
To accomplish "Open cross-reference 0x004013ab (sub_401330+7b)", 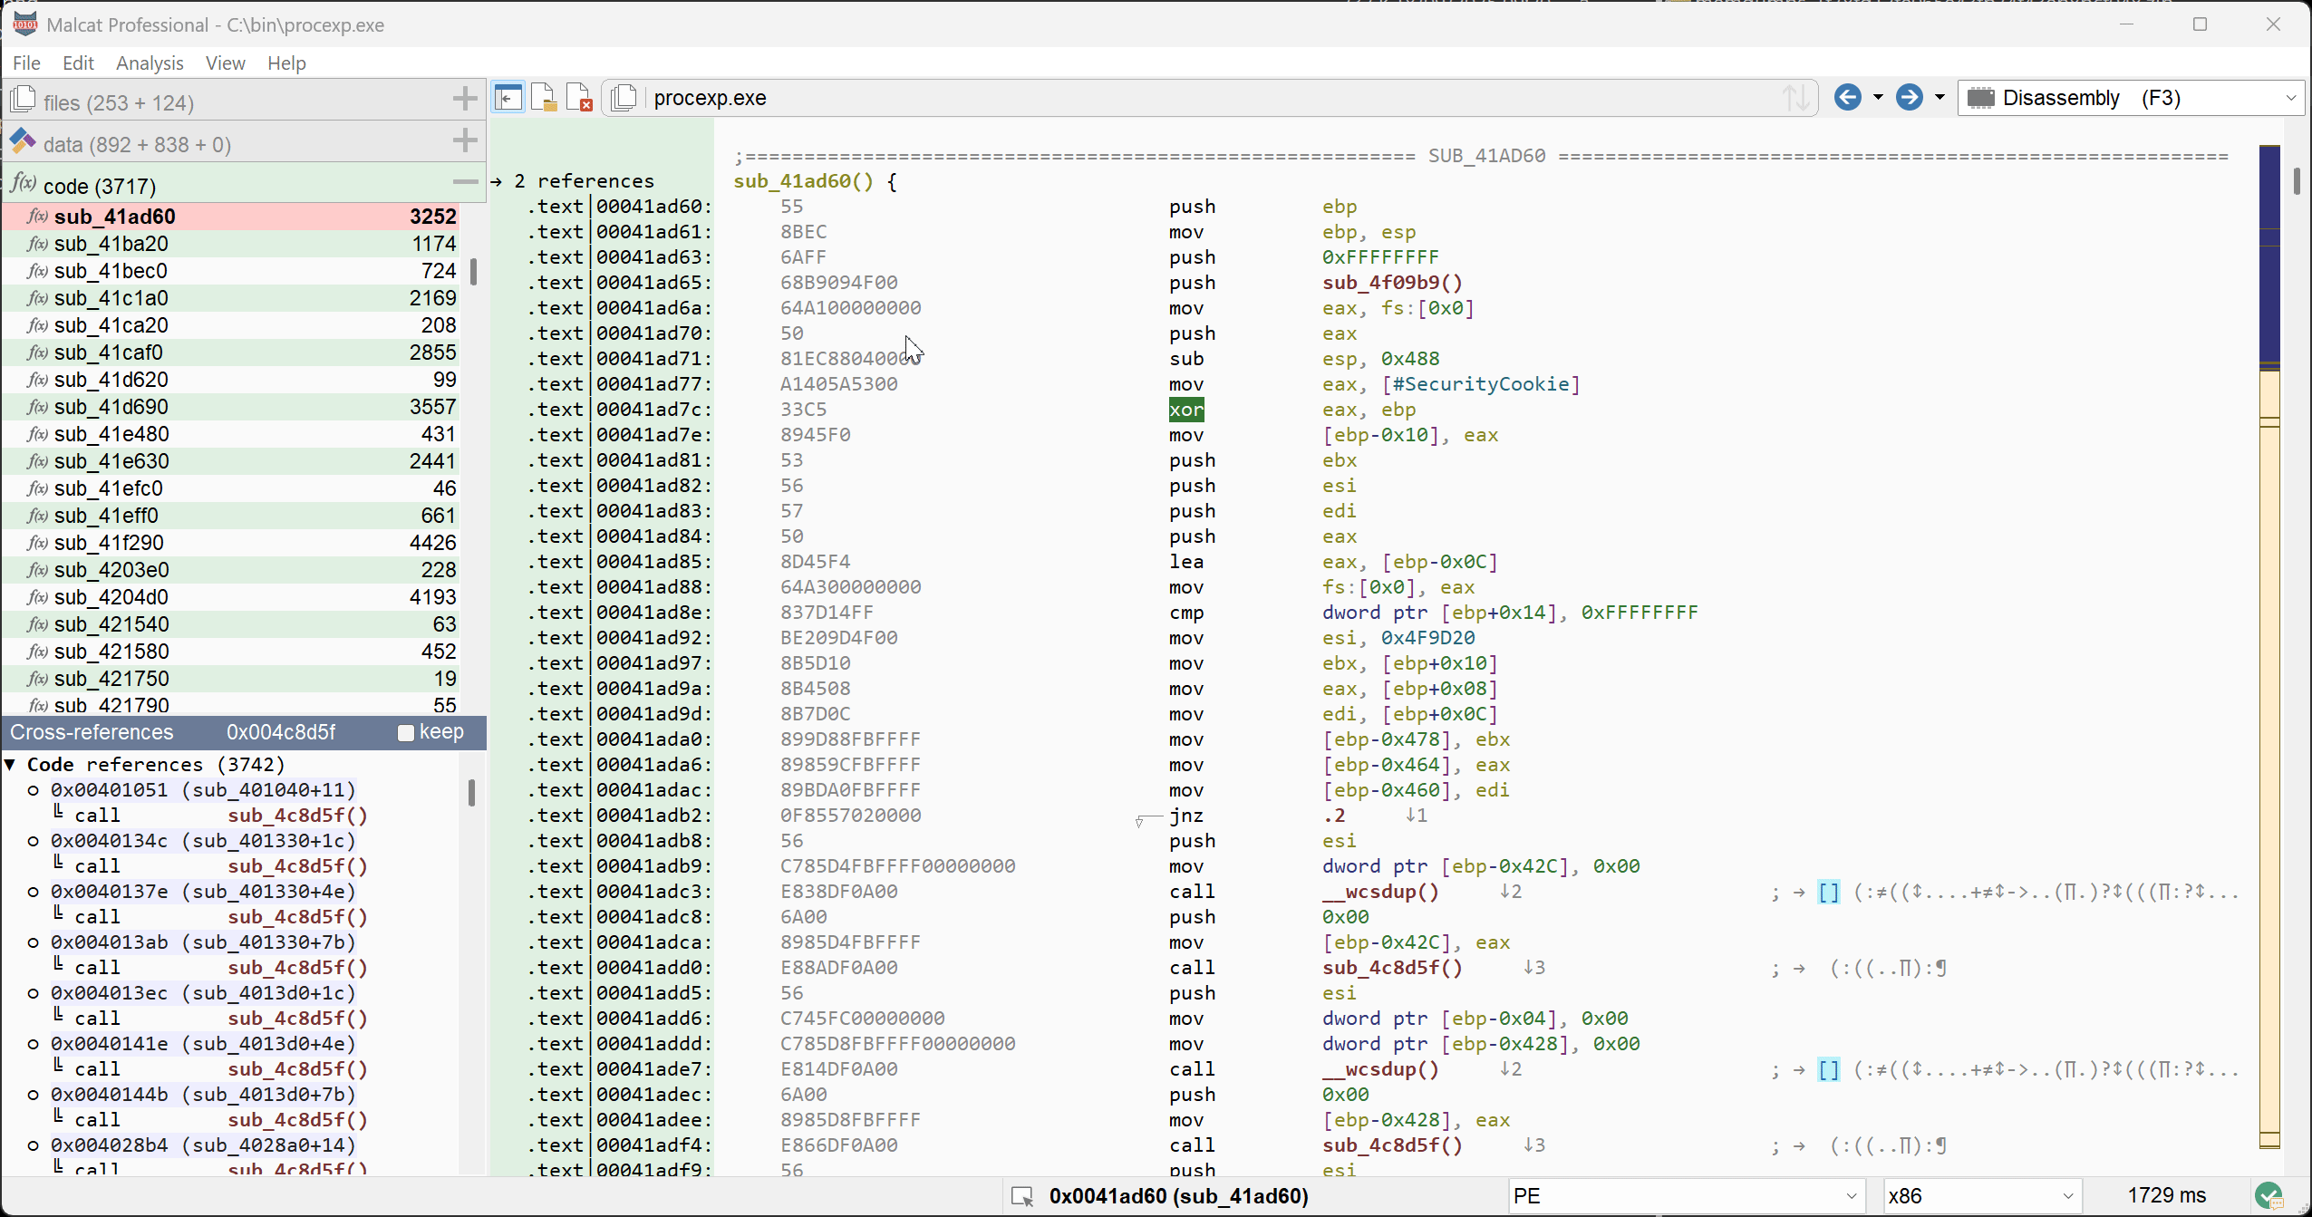I will 203,942.
